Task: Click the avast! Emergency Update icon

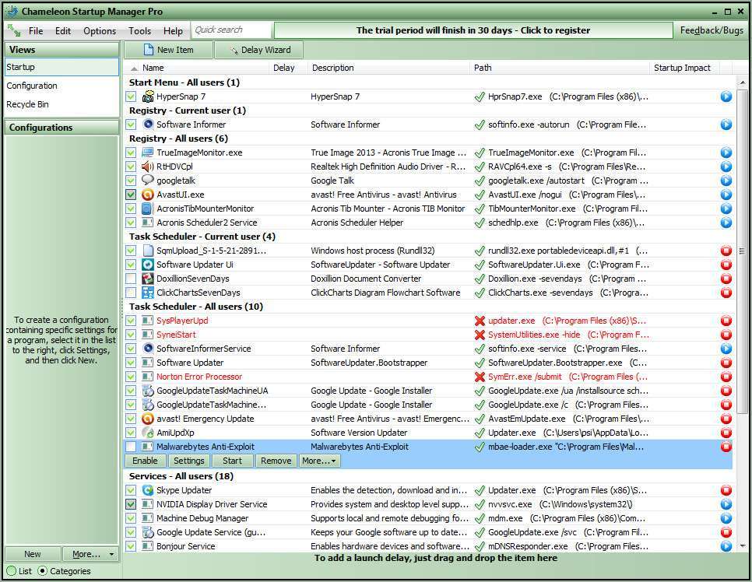Action: 148,419
